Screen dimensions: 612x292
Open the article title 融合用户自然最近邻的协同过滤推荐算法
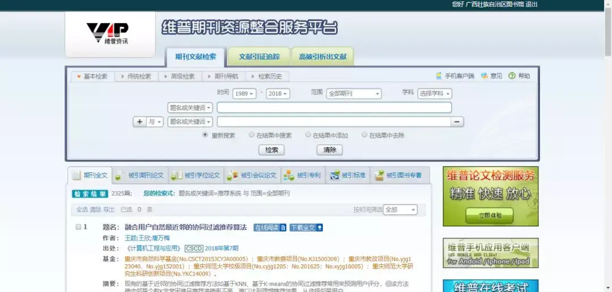pyautogui.click(x=186, y=227)
